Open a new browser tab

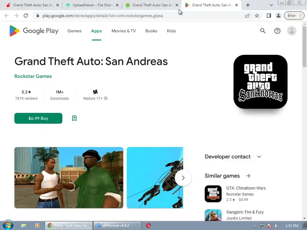point(248,5)
